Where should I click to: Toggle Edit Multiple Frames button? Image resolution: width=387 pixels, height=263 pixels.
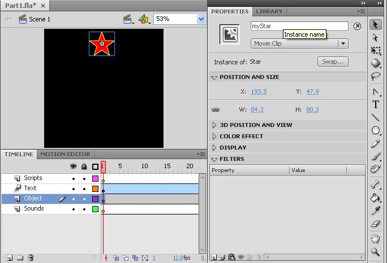pyautogui.click(x=135, y=258)
